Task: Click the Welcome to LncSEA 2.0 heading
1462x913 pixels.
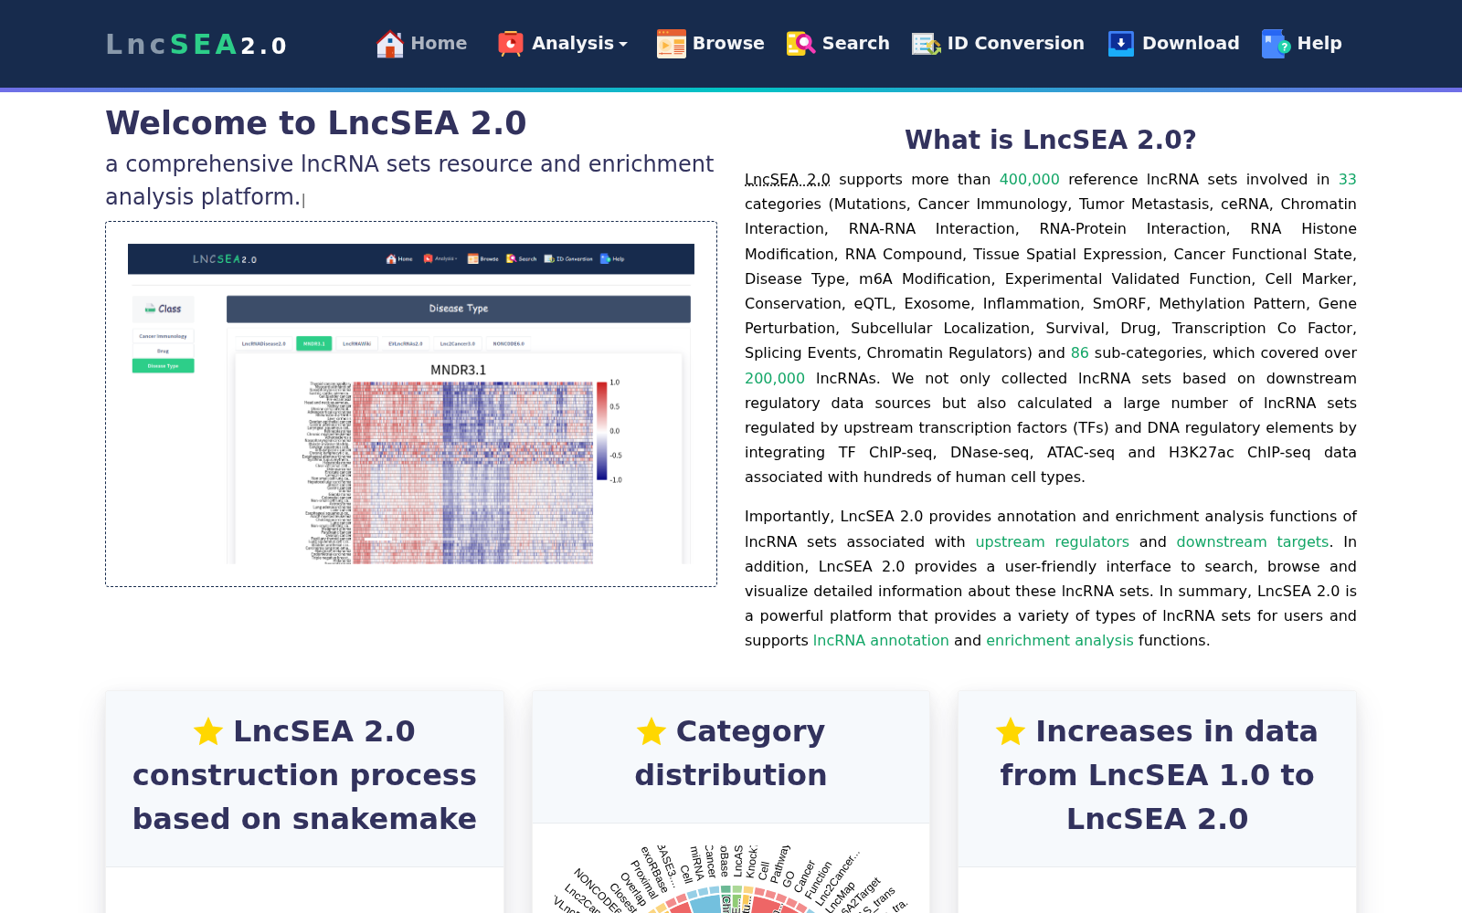Action: click(x=316, y=122)
